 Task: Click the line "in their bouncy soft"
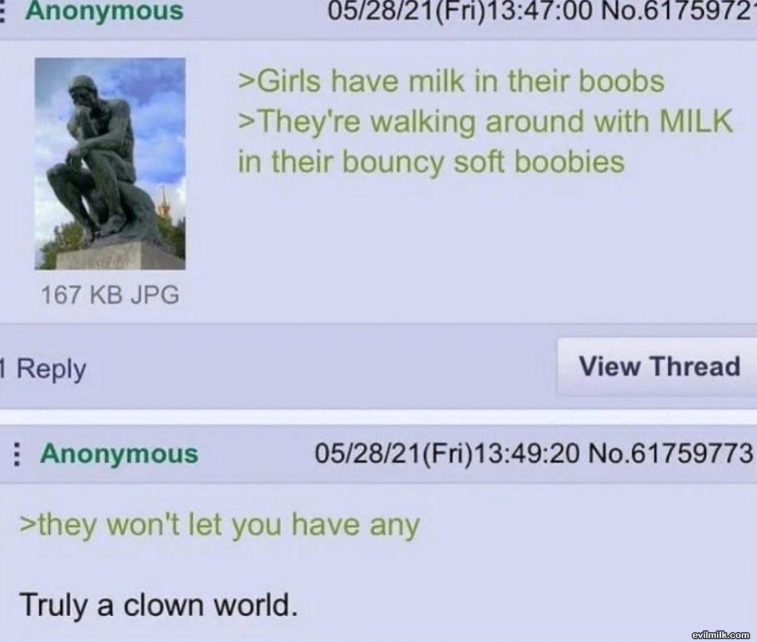point(431,162)
